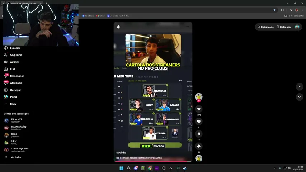Click the #paivinha hashtag
Screen dimensions: 306x172
pos(156,158)
